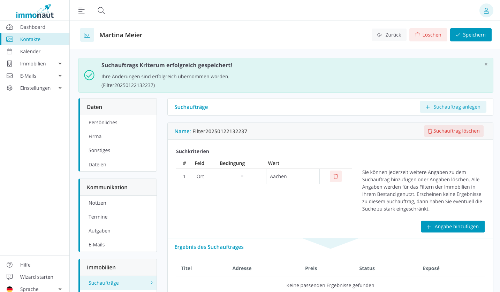Viewport: 500px width, 292px height.
Task: Delete the Ort criterion via trash icon
Action: 335,176
